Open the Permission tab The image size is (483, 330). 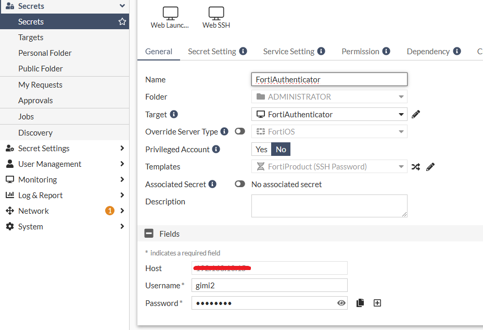(x=365, y=51)
